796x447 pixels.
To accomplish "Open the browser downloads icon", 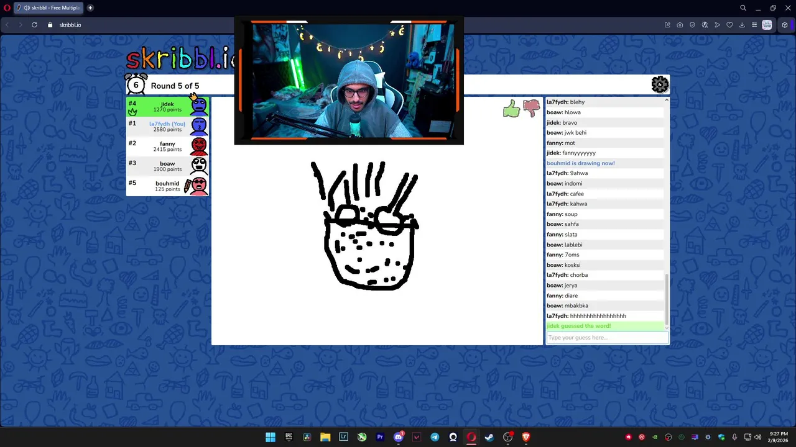I will pyautogui.click(x=742, y=25).
